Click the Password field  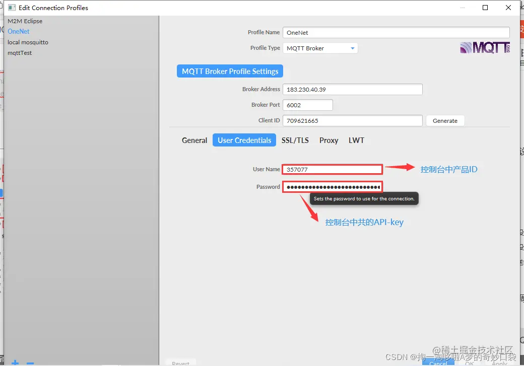coord(333,187)
